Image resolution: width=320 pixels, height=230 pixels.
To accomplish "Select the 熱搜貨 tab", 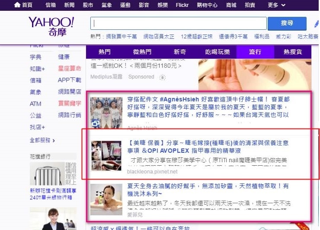I will pos(293,52).
